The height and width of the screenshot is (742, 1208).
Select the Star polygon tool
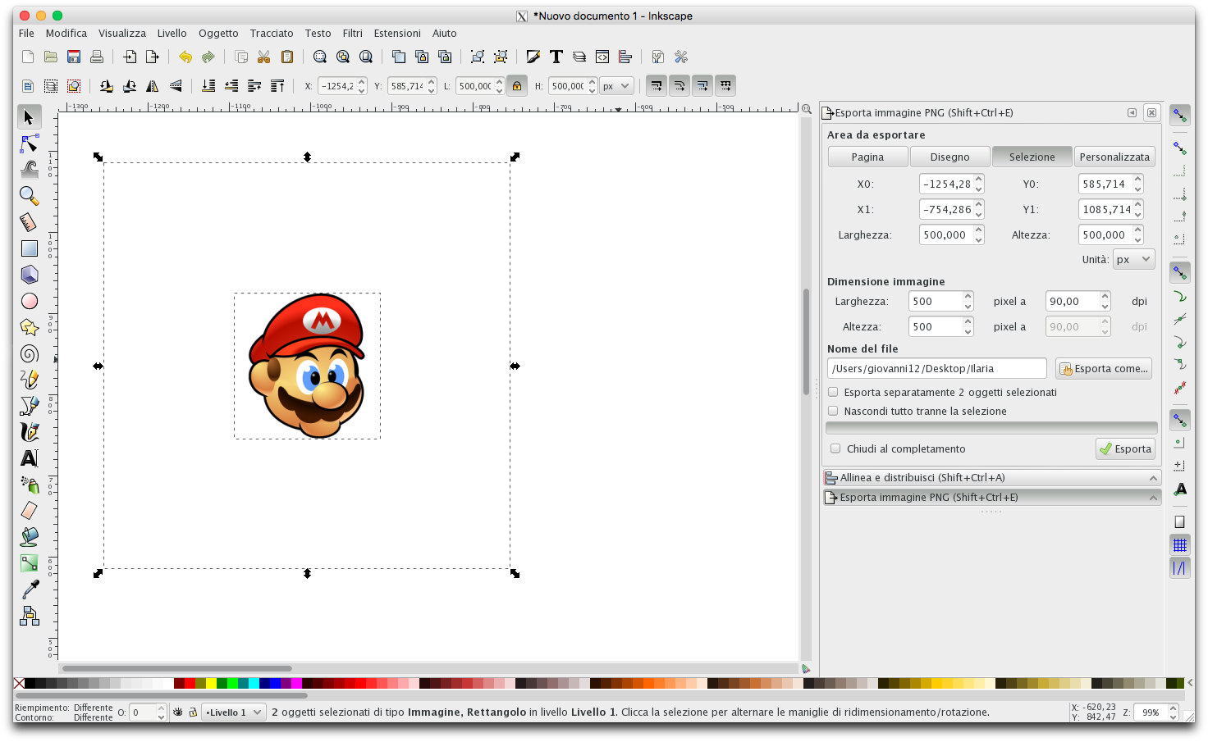click(x=30, y=327)
